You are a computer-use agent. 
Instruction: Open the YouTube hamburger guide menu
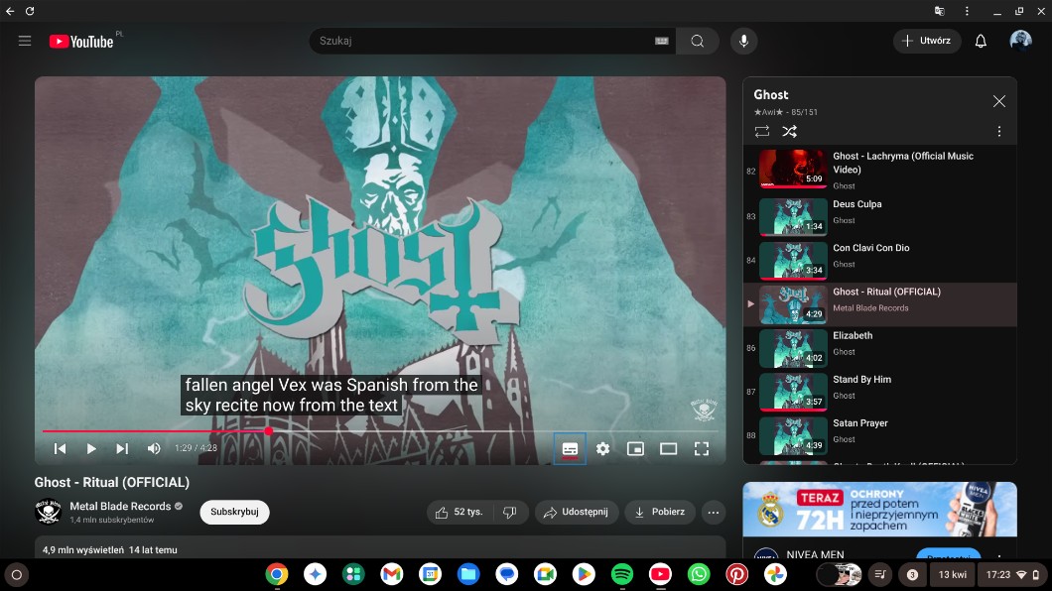(x=25, y=41)
